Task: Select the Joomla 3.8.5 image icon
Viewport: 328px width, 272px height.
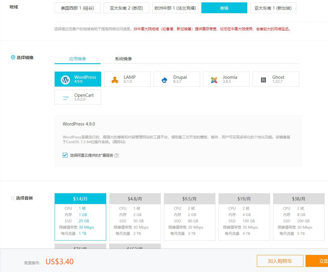Action: click(x=214, y=80)
